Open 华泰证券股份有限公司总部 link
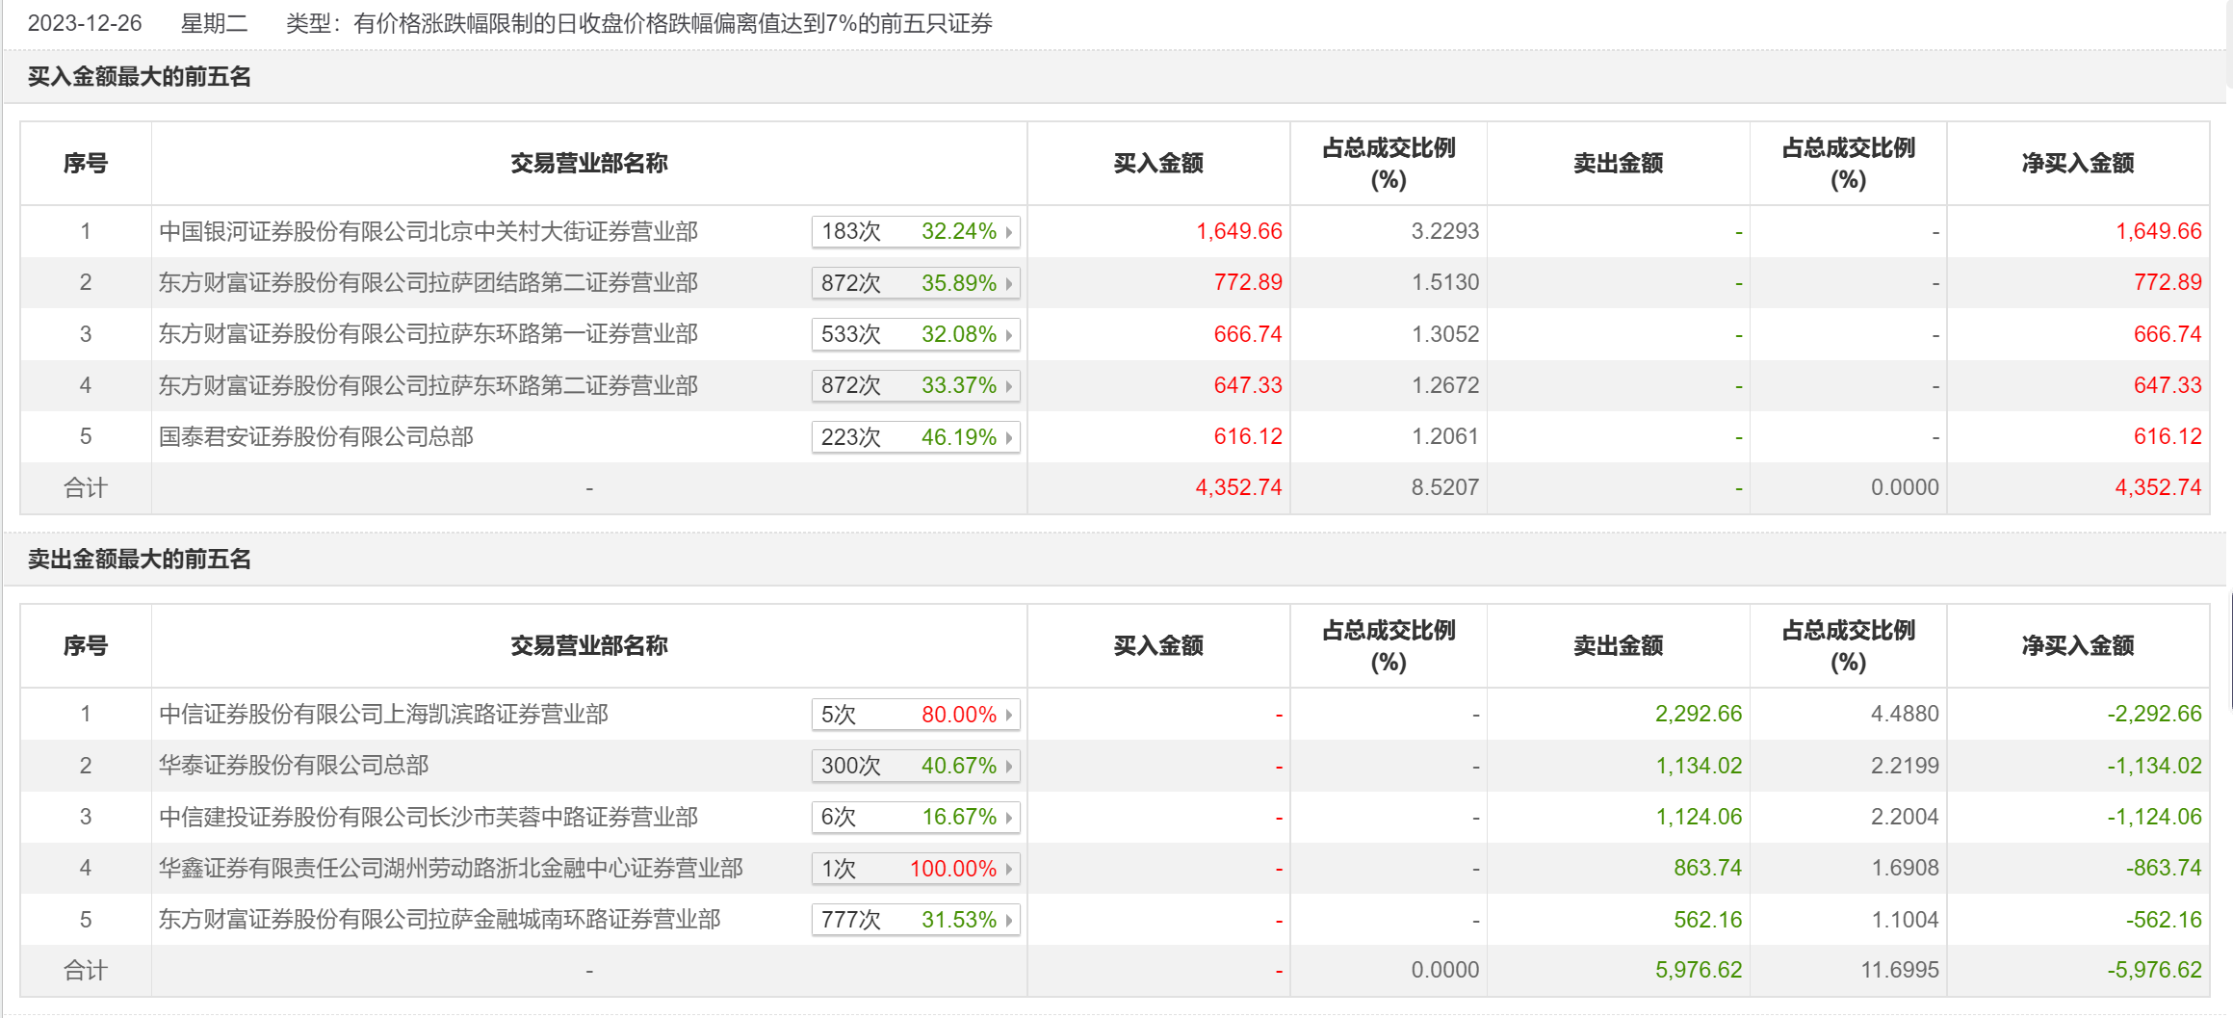The width and height of the screenshot is (2233, 1018). [x=294, y=765]
